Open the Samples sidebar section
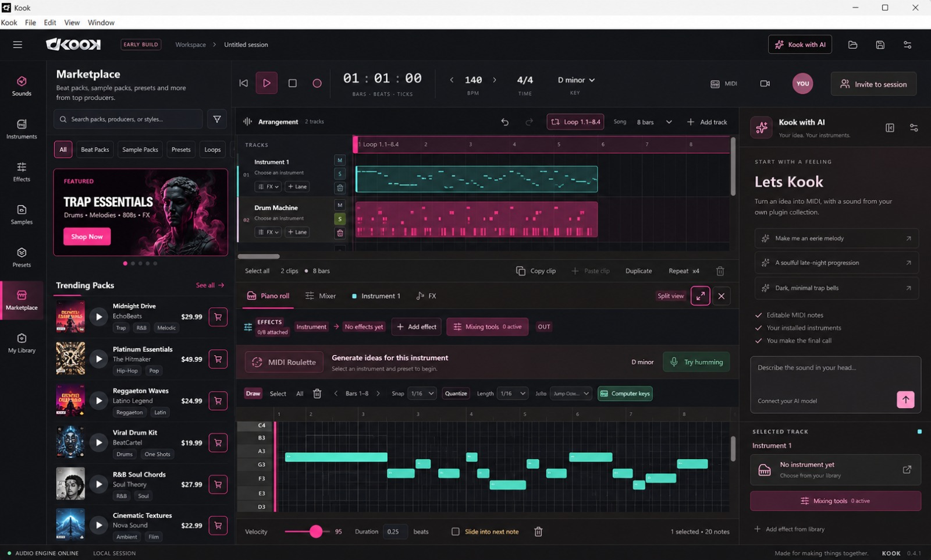Screen dimensions: 931x560 coord(22,214)
